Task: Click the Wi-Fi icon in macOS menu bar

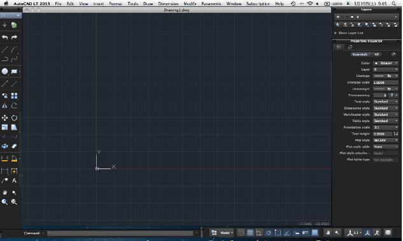Action: click(x=310, y=4)
